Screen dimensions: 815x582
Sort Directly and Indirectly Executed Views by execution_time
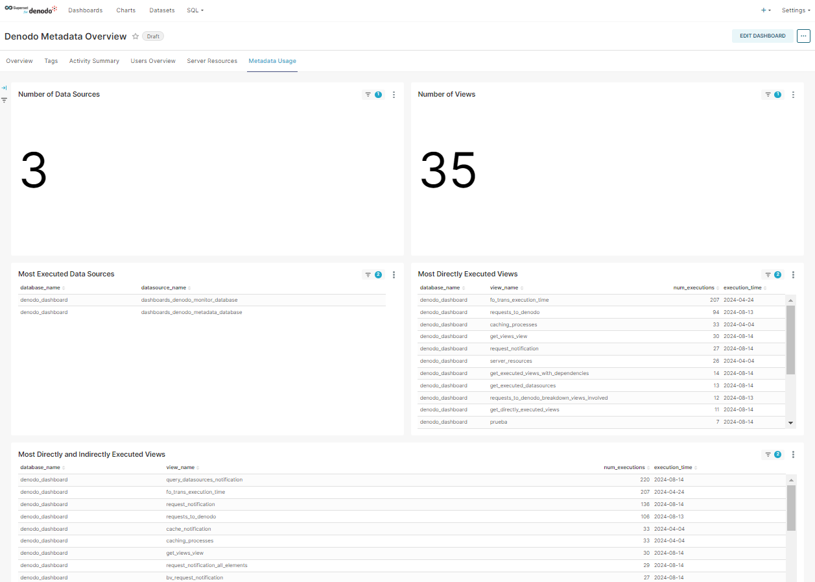(x=676, y=467)
